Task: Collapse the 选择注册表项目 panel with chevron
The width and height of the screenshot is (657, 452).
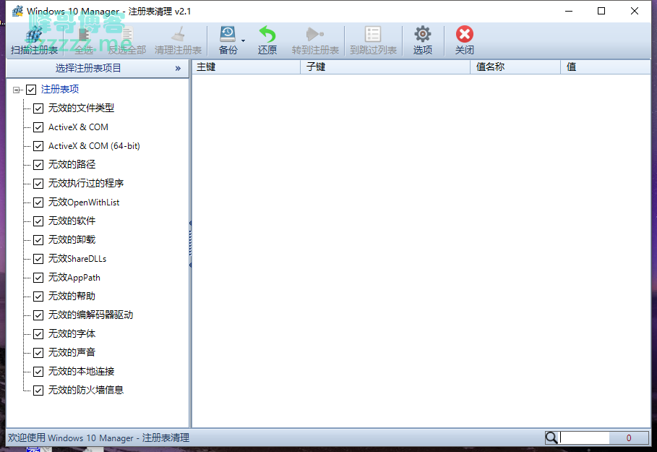Action: [178, 68]
